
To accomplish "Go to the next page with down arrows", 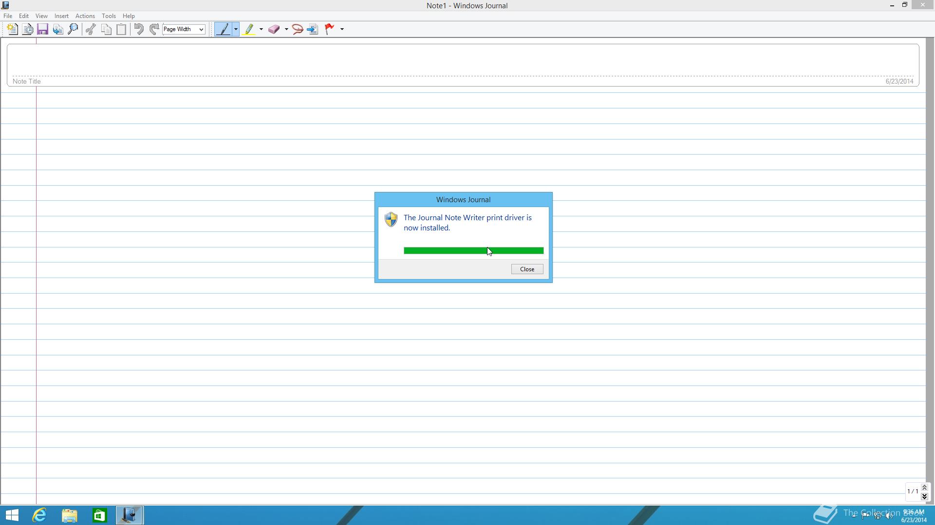I will (924, 496).
